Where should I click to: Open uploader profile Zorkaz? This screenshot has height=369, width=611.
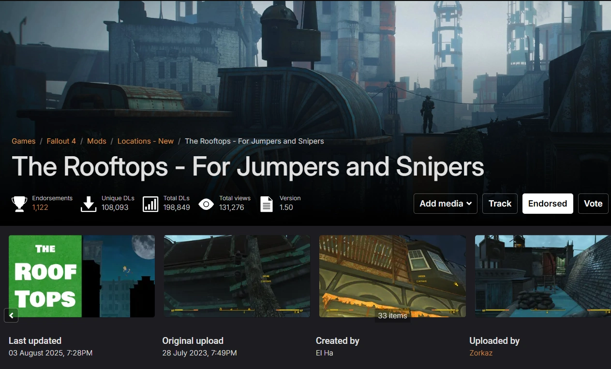point(481,353)
